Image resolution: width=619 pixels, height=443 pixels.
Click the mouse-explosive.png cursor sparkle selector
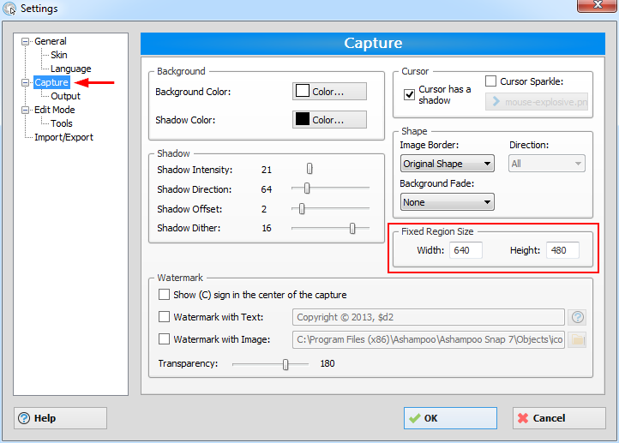pyautogui.click(x=537, y=102)
